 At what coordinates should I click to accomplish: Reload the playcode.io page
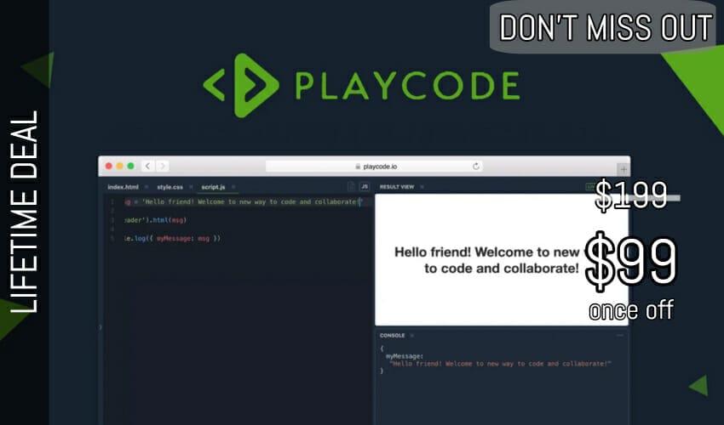[x=475, y=167]
